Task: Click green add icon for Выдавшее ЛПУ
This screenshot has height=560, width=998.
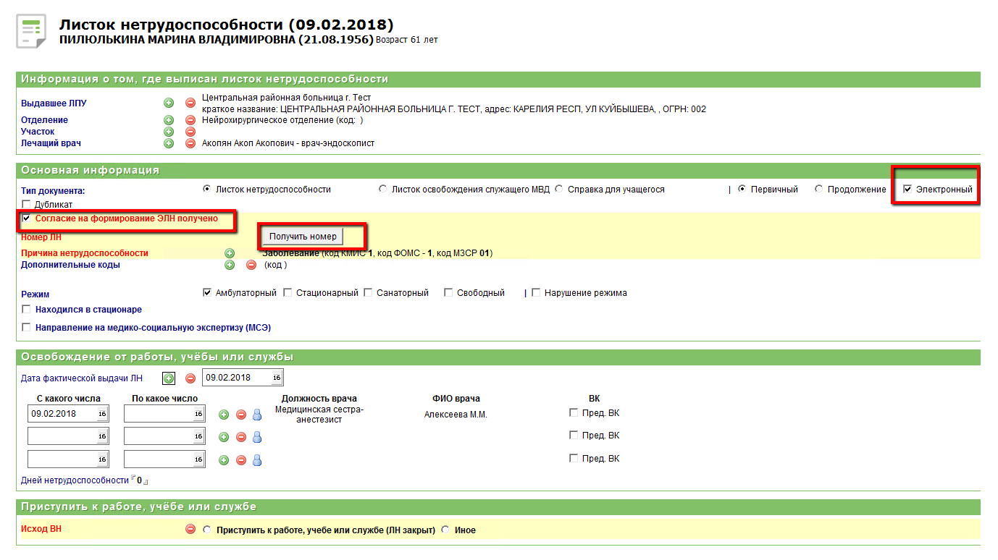Action: [169, 103]
